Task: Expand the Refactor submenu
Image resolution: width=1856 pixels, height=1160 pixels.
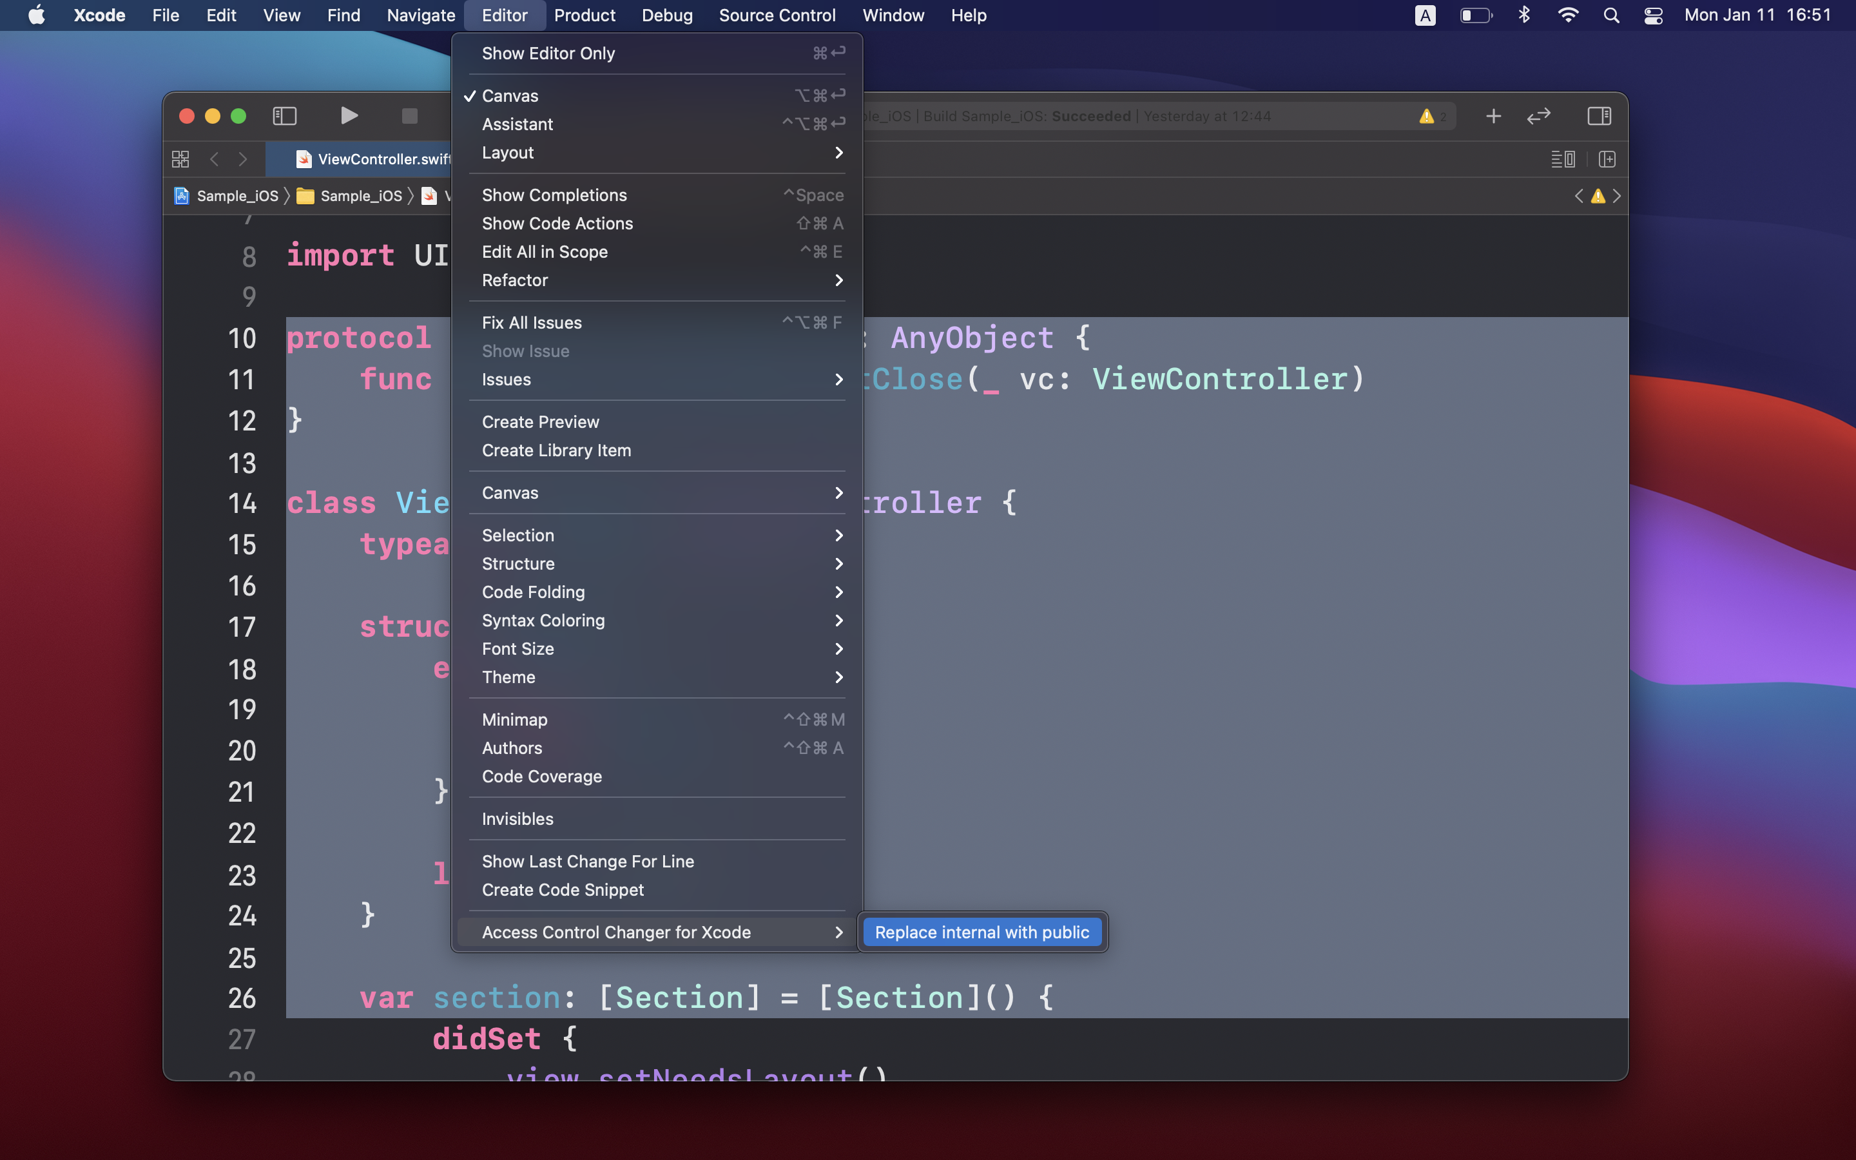Action: click(515, 280)
